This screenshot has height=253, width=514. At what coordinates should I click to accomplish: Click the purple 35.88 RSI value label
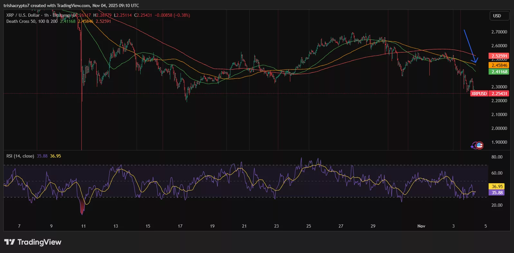tap(497, 193)
